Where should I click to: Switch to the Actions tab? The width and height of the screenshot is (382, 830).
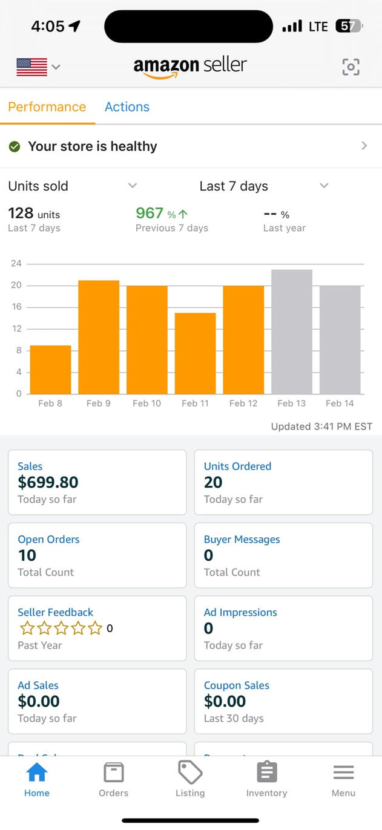coord(127,107)
